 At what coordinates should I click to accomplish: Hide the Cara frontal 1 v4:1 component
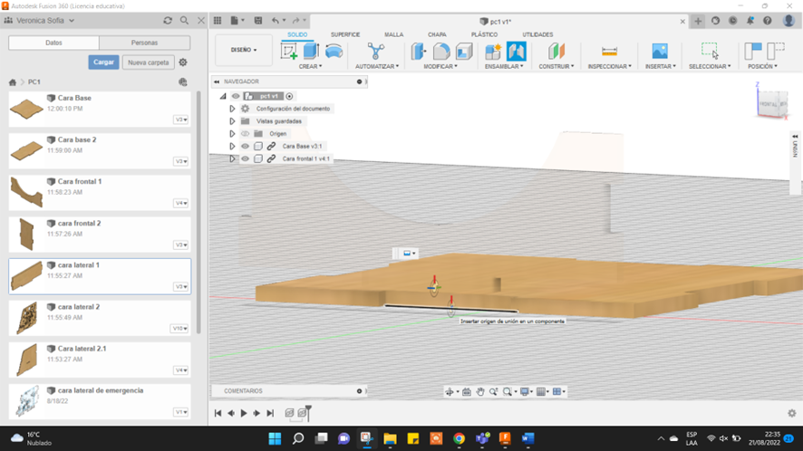point(246,158)
